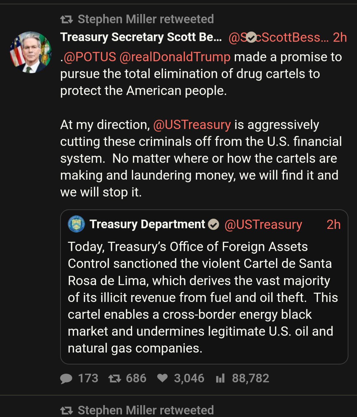This screenshot has height=417, width=357.
Task: Click the retweet icon beside 686
Action: 115,378
